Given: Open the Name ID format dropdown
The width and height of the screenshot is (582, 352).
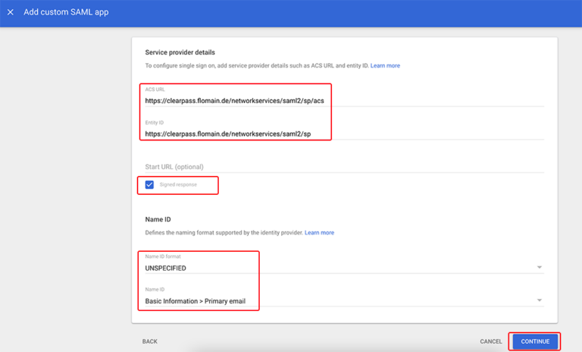Looking at the screenshot, I should (x=345, y=268).
